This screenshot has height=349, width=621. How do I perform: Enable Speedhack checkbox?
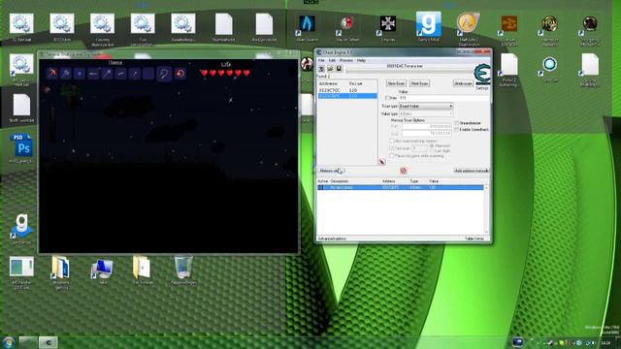[x=456, y=129]
